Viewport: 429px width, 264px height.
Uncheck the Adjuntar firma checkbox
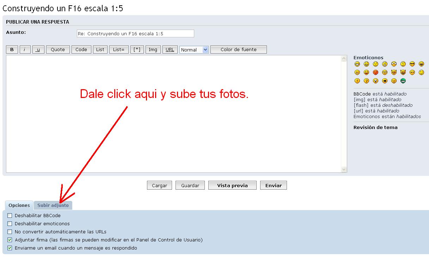pos(10,240)
